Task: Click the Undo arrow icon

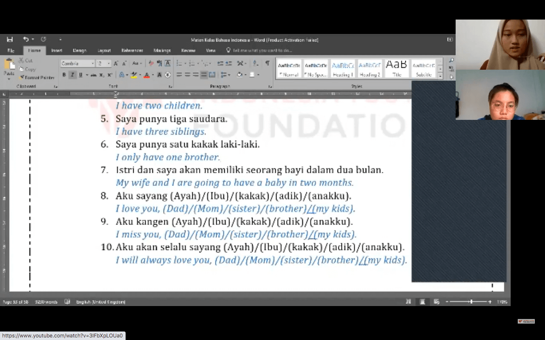Action: pos(26,40)
